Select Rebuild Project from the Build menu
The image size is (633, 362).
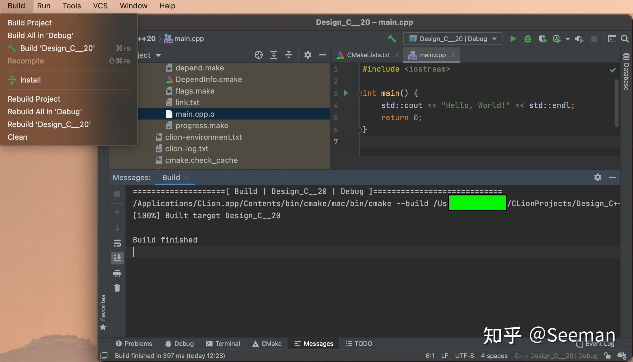click(34, 99)
